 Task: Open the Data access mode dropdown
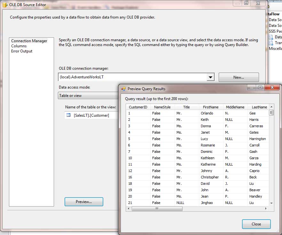(88, 96)
